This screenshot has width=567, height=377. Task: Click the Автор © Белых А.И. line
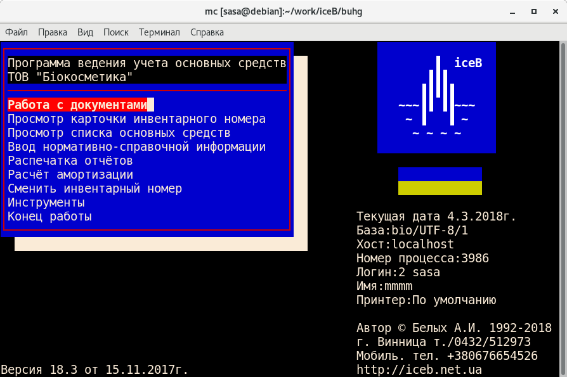(x=454, y=328)
